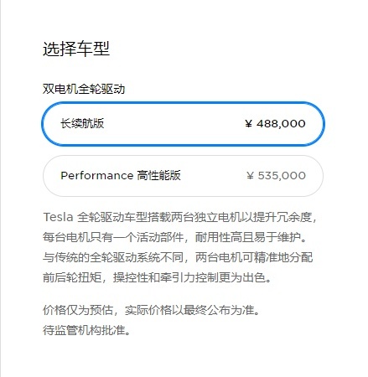This screenshot has height=377, width=368.
Task: Click the ¥ 535,000 price
Action: coord(276,176)
